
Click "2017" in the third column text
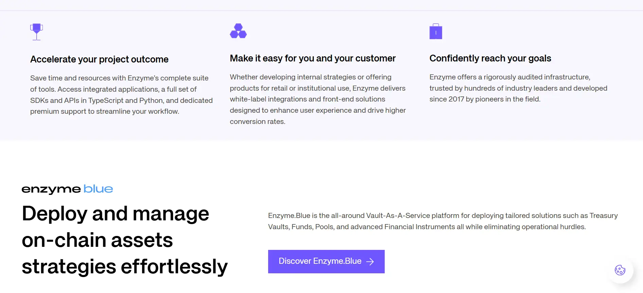click(456, 99)
